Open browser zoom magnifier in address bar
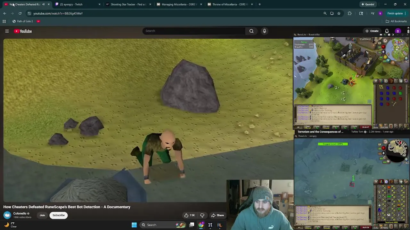 (x=325, y=13)
